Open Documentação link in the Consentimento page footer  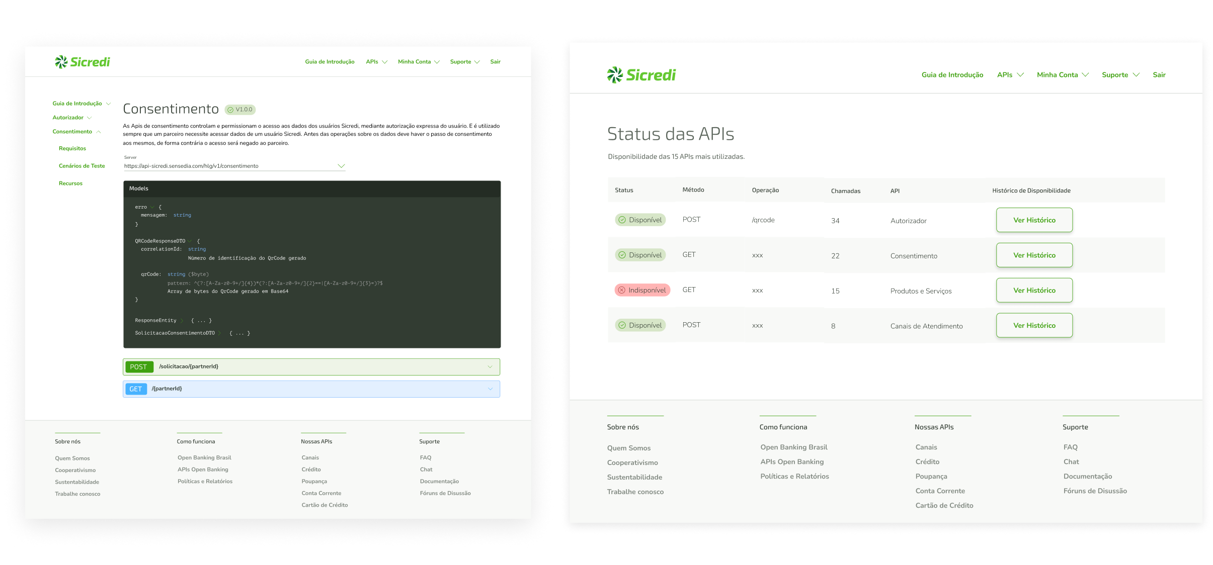pyautogui.click(x=440, y=482)
